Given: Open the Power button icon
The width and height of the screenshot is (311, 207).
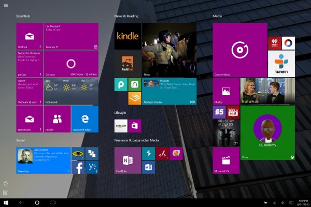Looking at the screenshot, I should pyautogui.click(x=6, y=183).
